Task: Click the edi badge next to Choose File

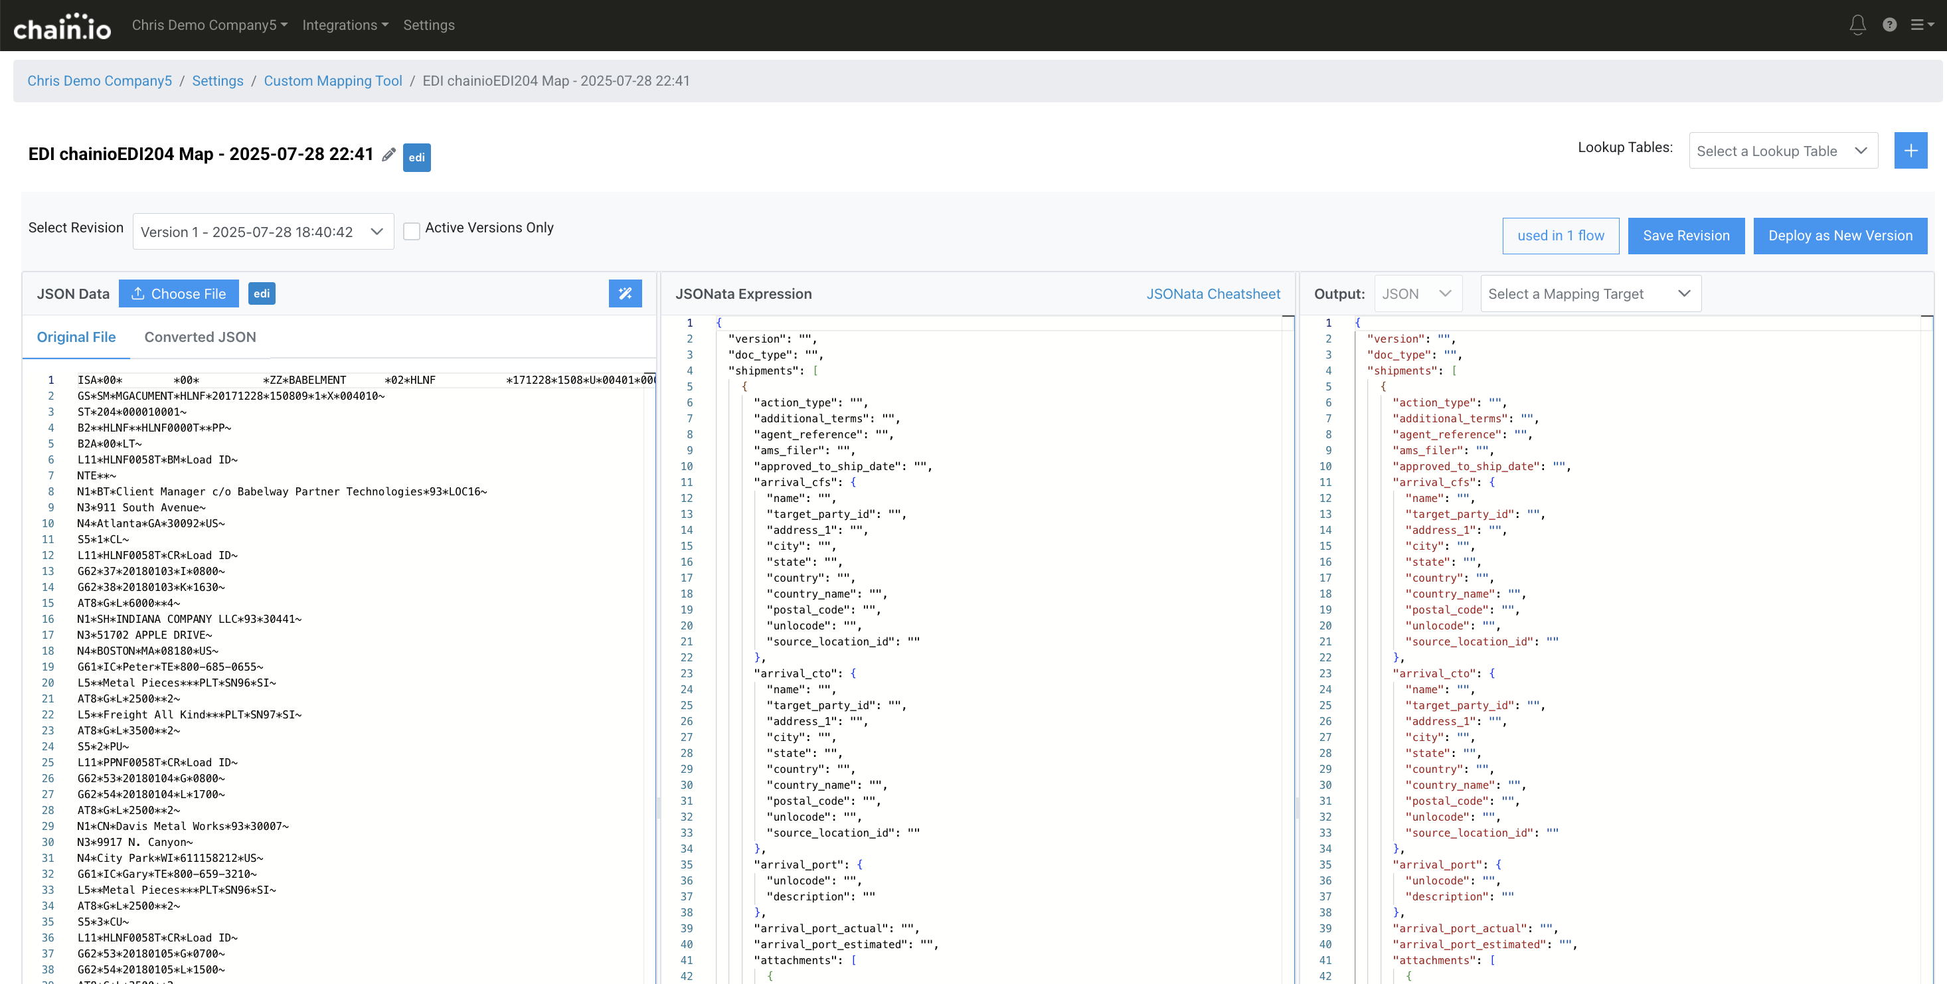Action: click(x=262, y=293)
